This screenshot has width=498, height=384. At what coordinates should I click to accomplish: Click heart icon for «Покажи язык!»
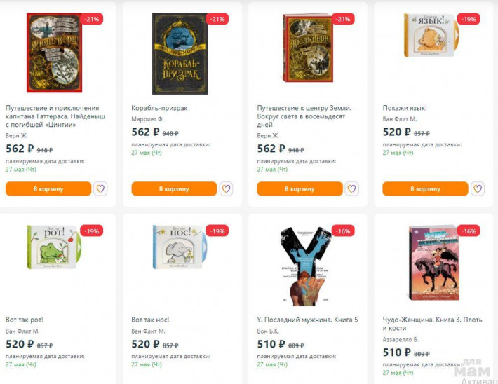coord(477,188)
